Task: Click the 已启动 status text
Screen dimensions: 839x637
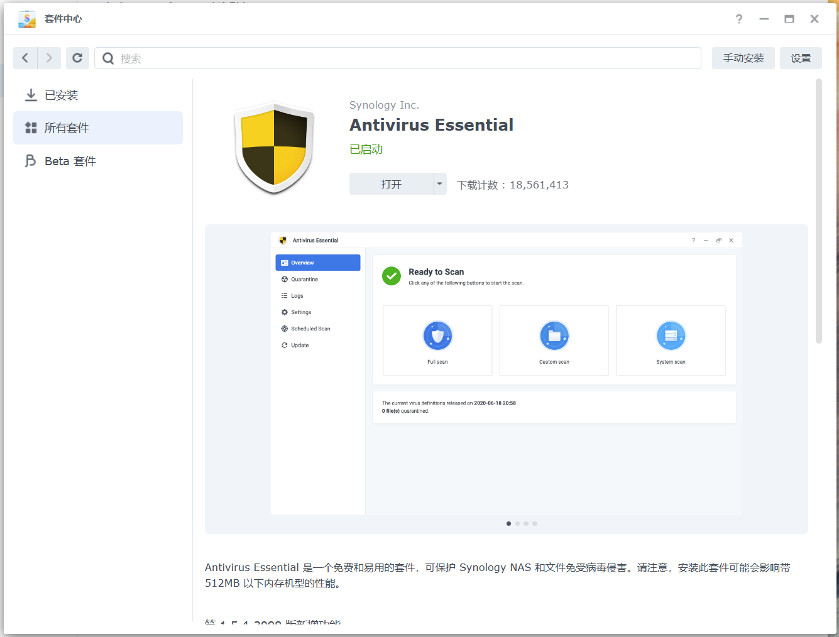Action: [x=366, y=149]
